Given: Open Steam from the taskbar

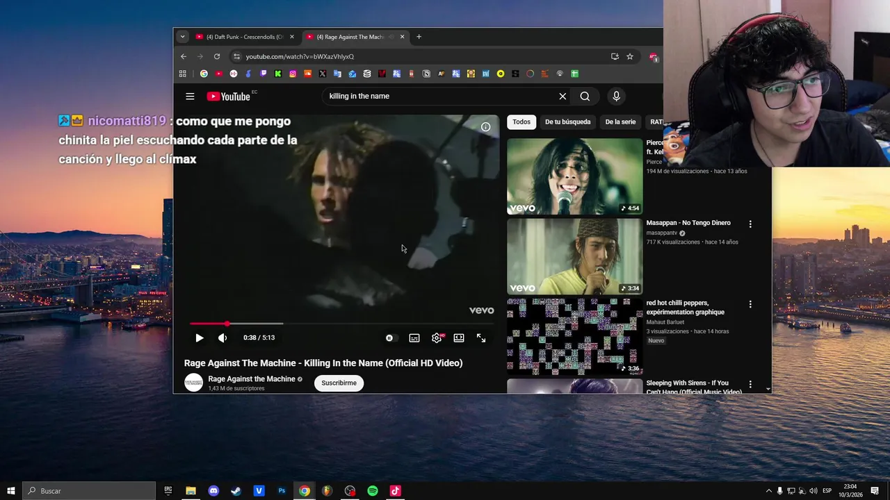Looking at the screenshot, I should (x=236, y=491).
